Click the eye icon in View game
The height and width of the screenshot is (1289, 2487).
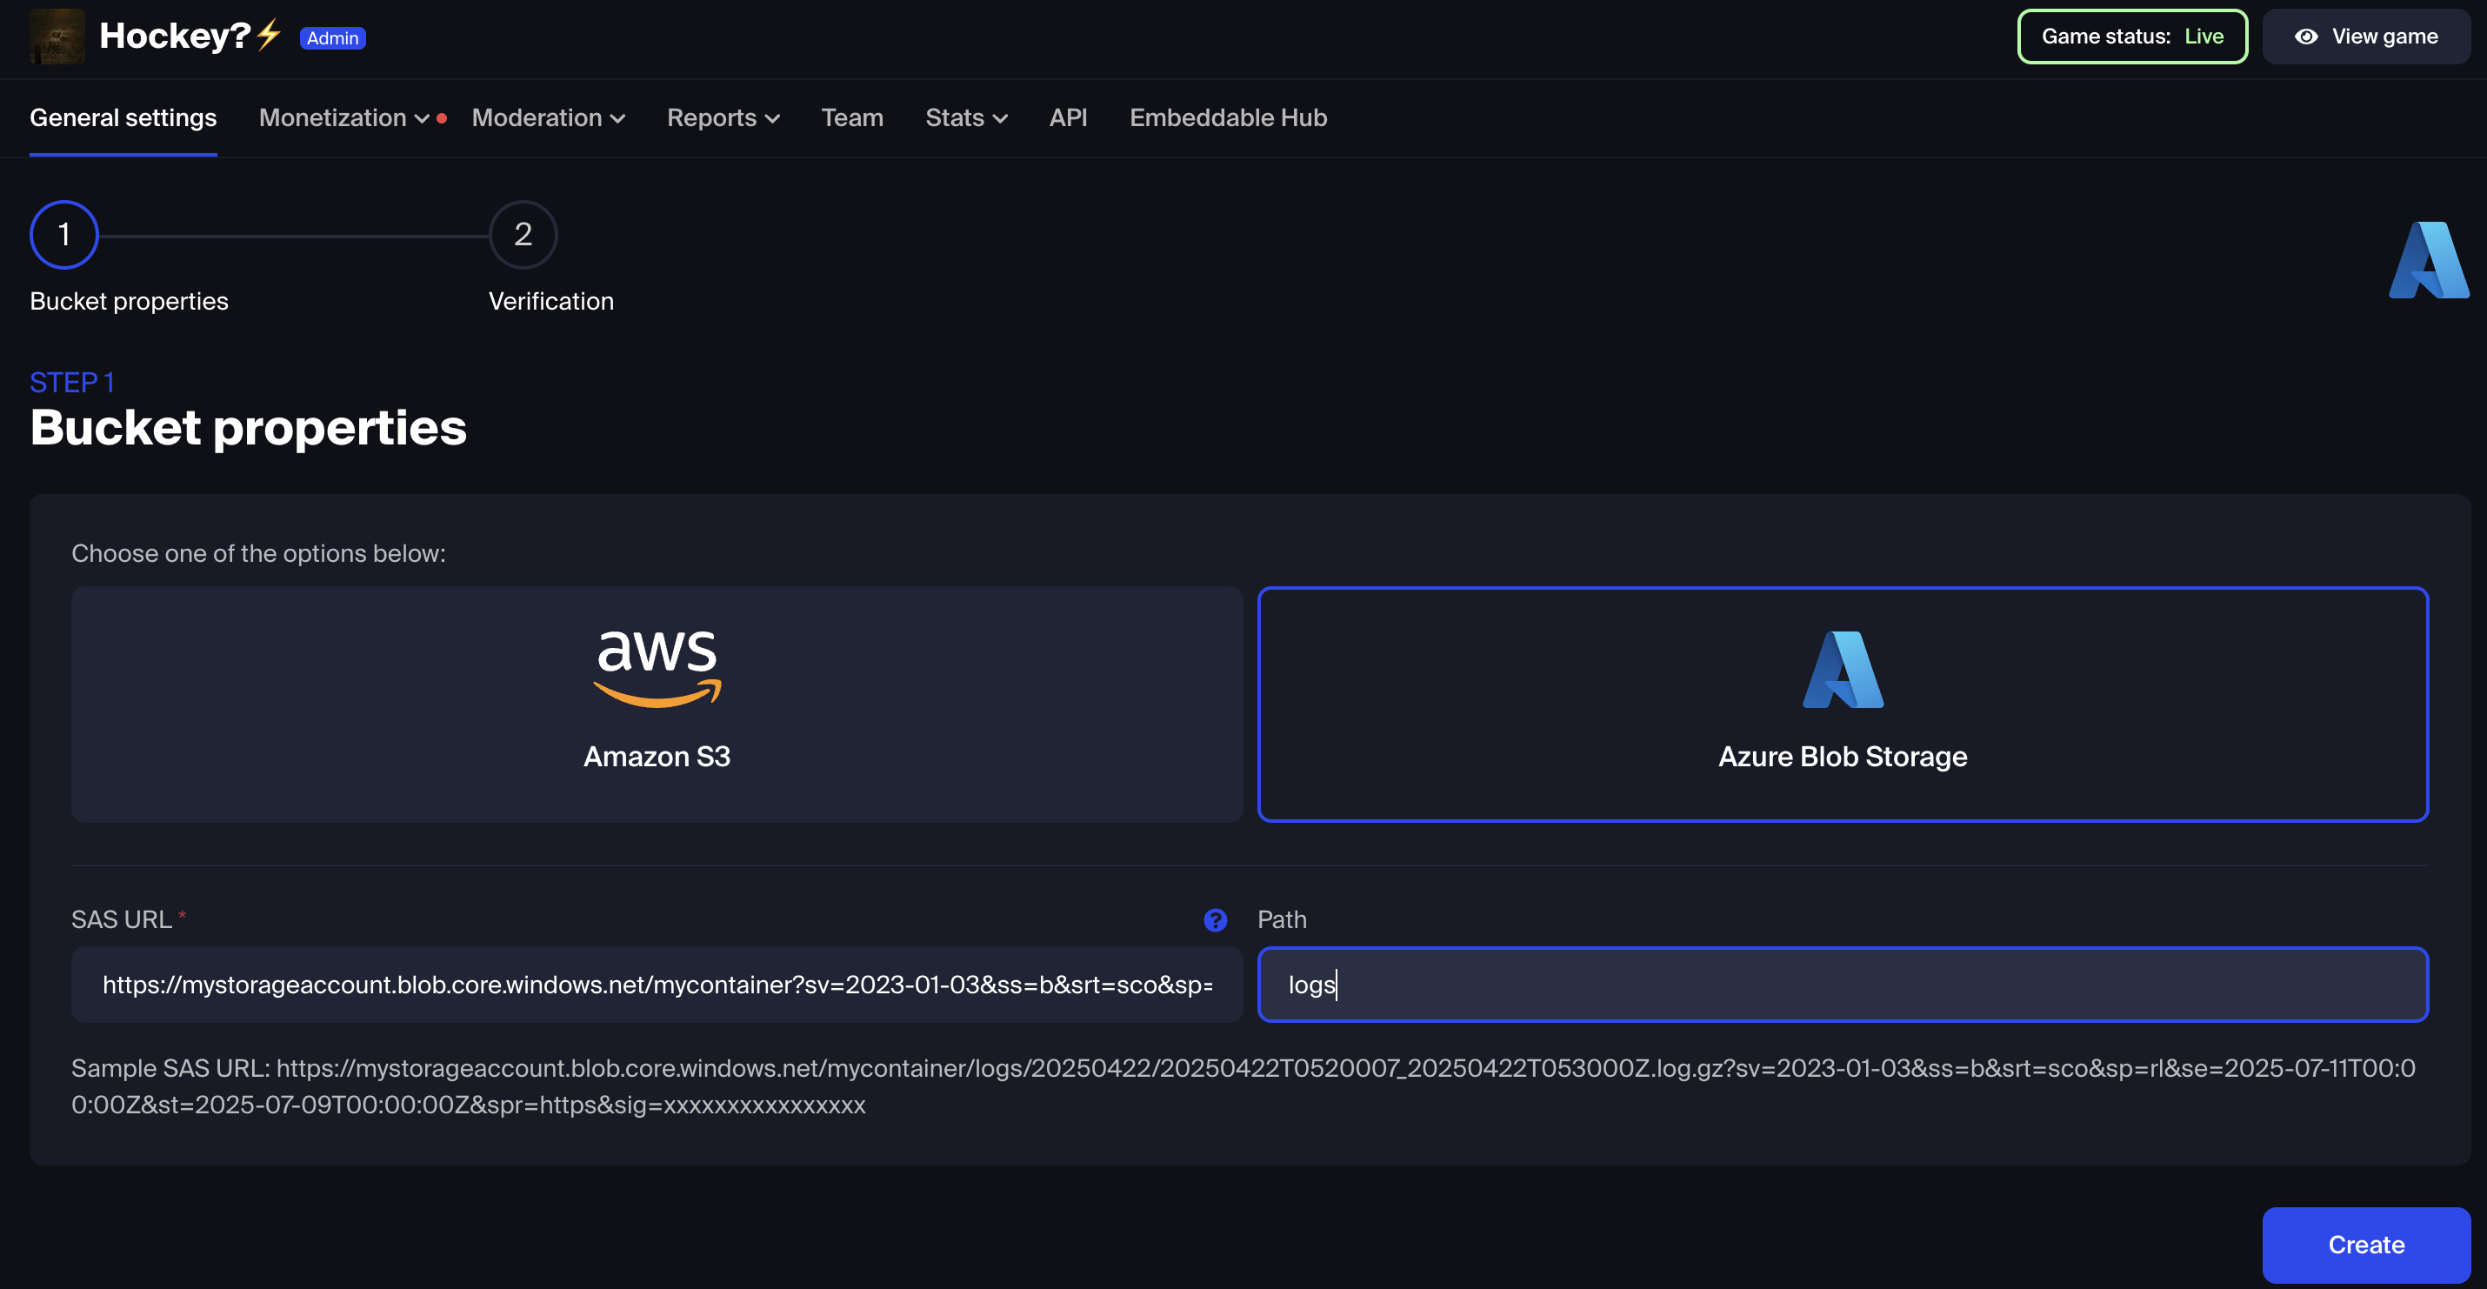coord(2306,37)
